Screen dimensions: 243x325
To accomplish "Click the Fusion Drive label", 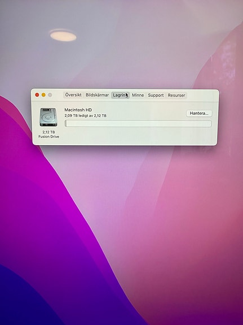I will pyautogui.click(x=49, y=137).
